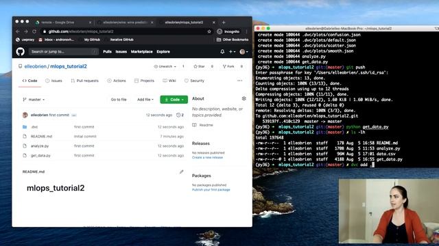Open the .dvc folder
The height and width of the screenshot is (246, 439).
point(34,127)
